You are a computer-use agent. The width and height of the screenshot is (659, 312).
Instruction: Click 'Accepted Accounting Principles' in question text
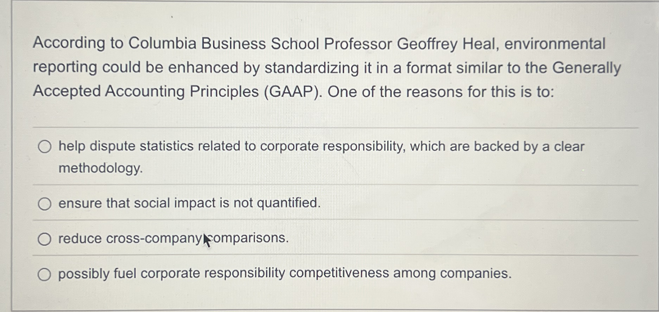click(146, 91)
